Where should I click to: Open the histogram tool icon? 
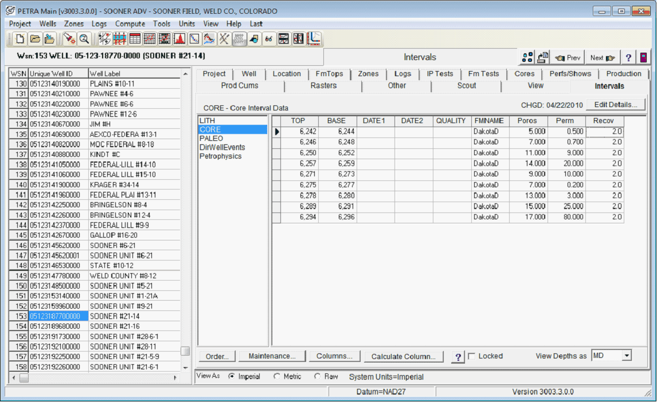point(179,39)
